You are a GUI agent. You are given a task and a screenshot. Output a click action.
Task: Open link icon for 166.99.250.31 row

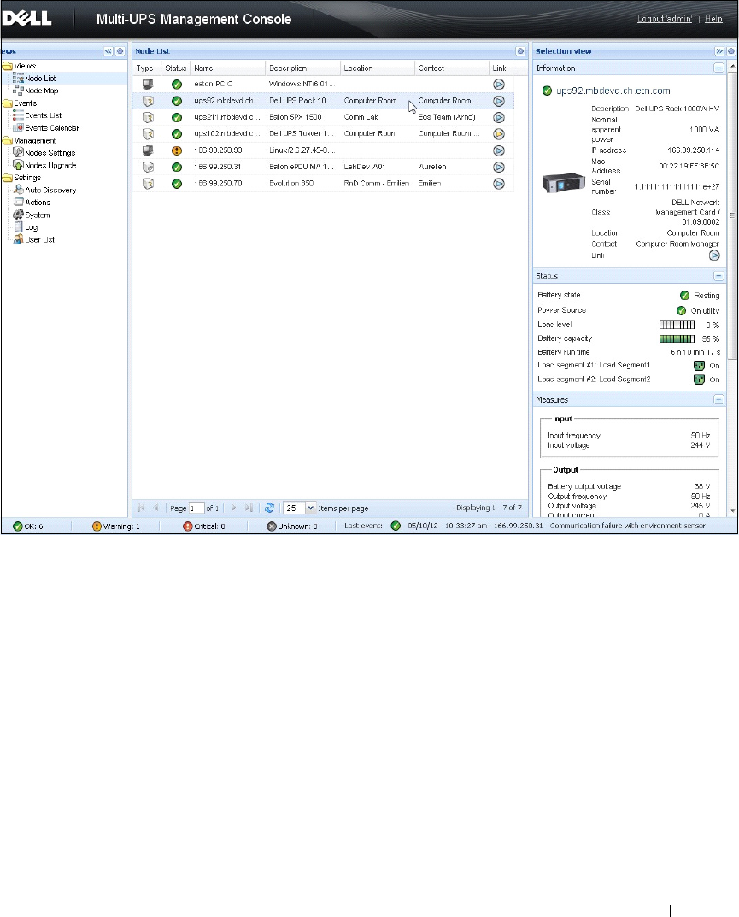[499, 168]
